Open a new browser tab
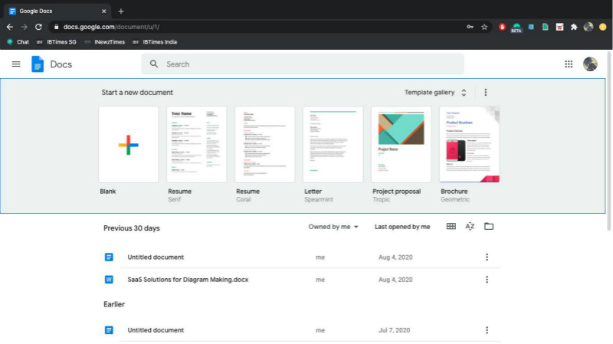Image resolution: width=613 pixels, height=344 pixels. click(x=121, y=11)
